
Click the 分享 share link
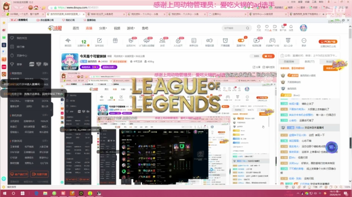[x=257, y=67]
